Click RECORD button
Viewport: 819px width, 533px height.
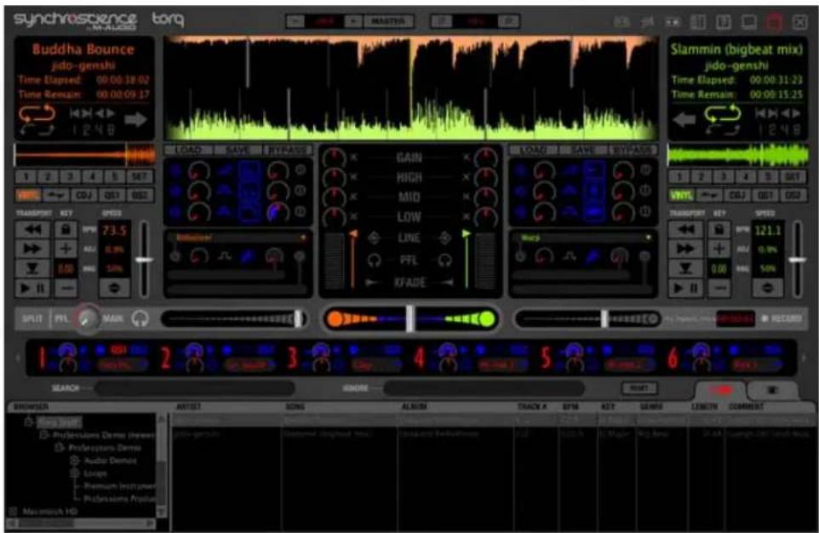coord(782,318)
